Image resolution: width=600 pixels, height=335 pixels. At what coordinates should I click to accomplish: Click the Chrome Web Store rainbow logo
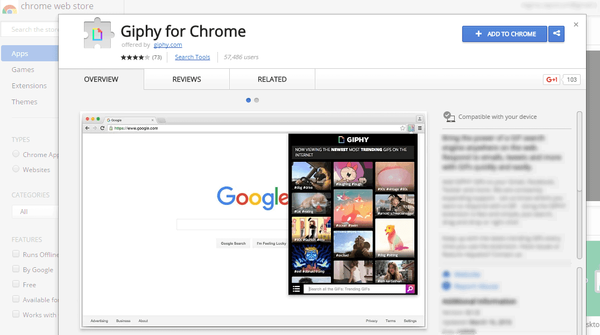tap(10, 9)
